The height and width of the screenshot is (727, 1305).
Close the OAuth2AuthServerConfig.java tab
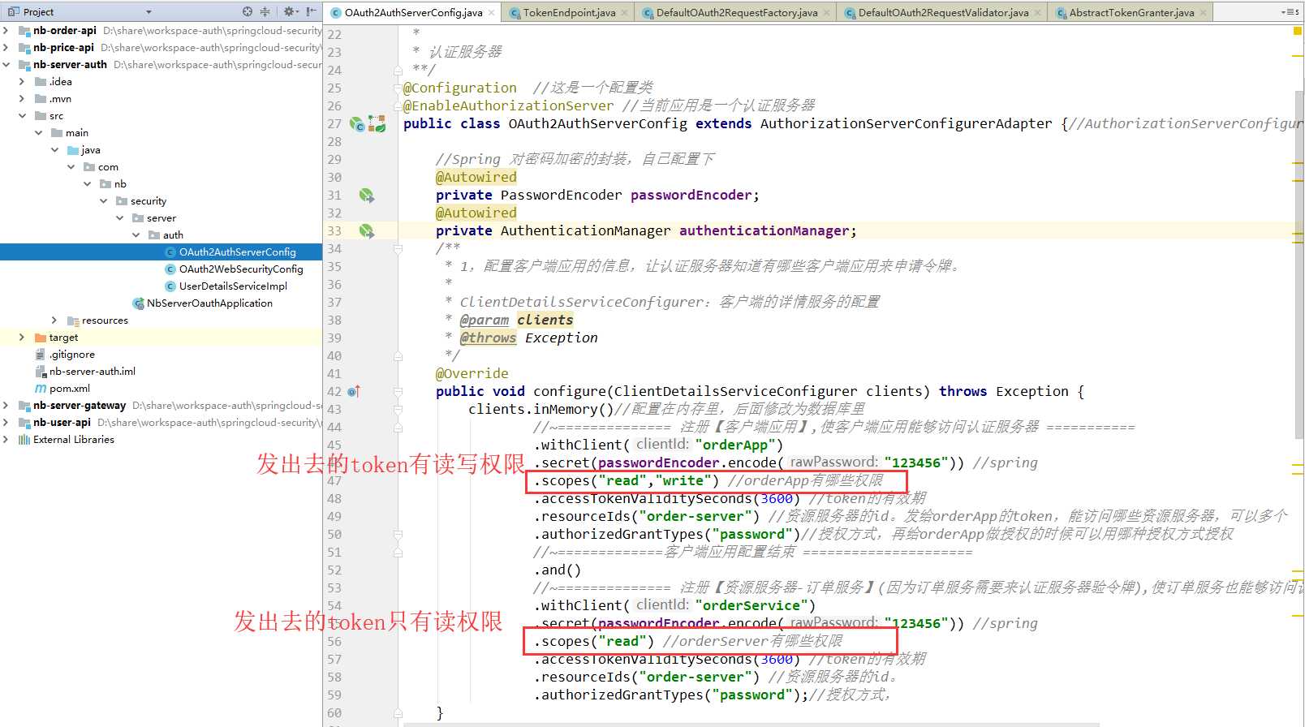pyautogui.click(x=491, y=12)
